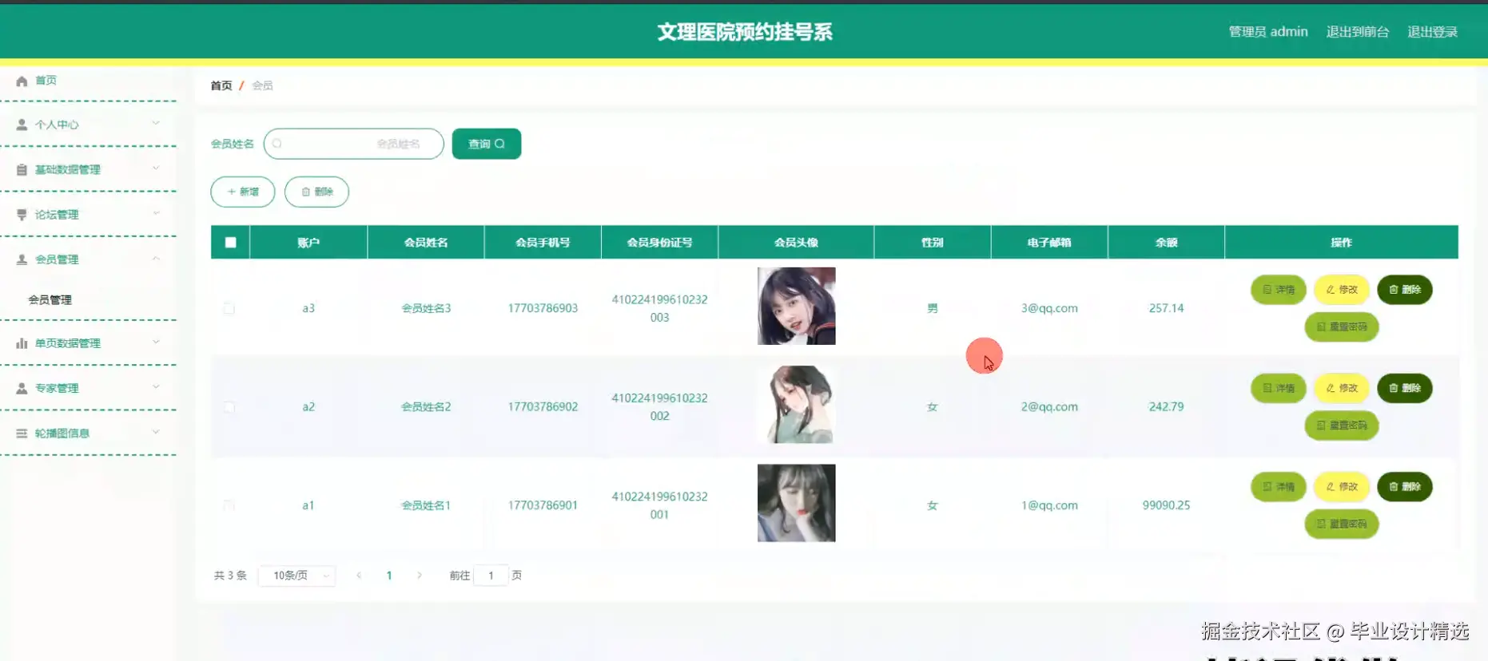Click page number 1 in pagination
The width and height of the screenshot is (1488, 661).
pos(389,576)
